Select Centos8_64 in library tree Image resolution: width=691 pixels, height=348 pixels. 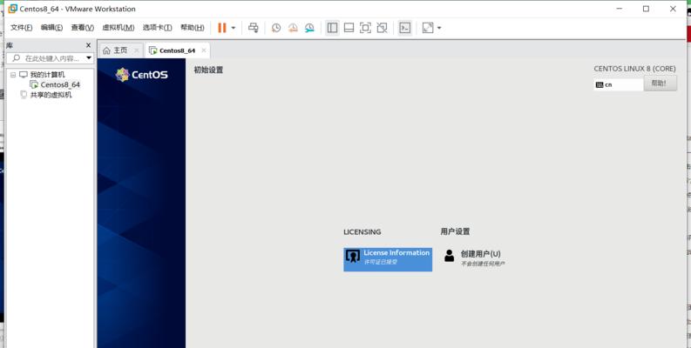pyautogui.click(x=60, y=84)
